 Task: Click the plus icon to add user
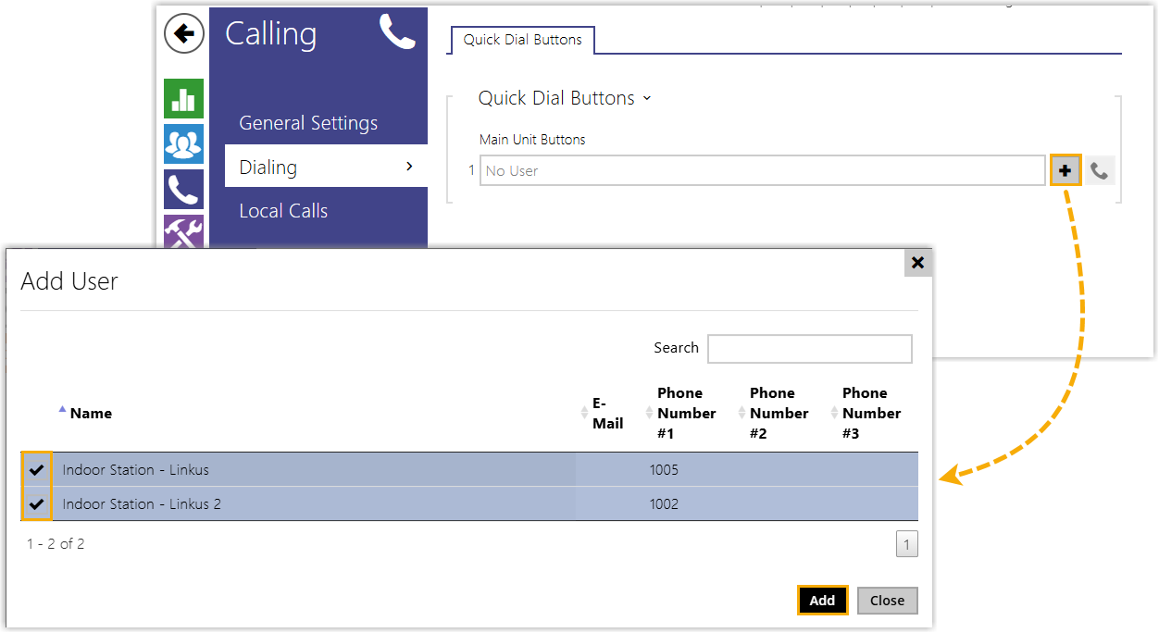1066,170
